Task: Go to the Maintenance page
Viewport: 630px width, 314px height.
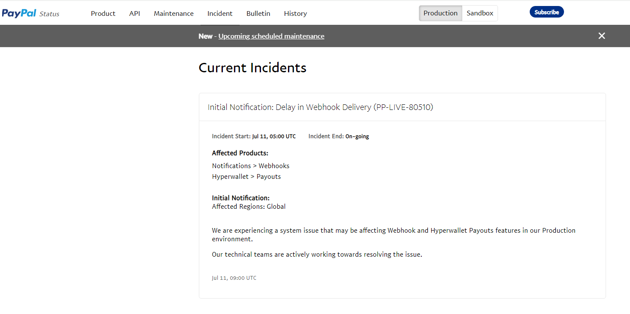Action: click(x=174, y=13)
